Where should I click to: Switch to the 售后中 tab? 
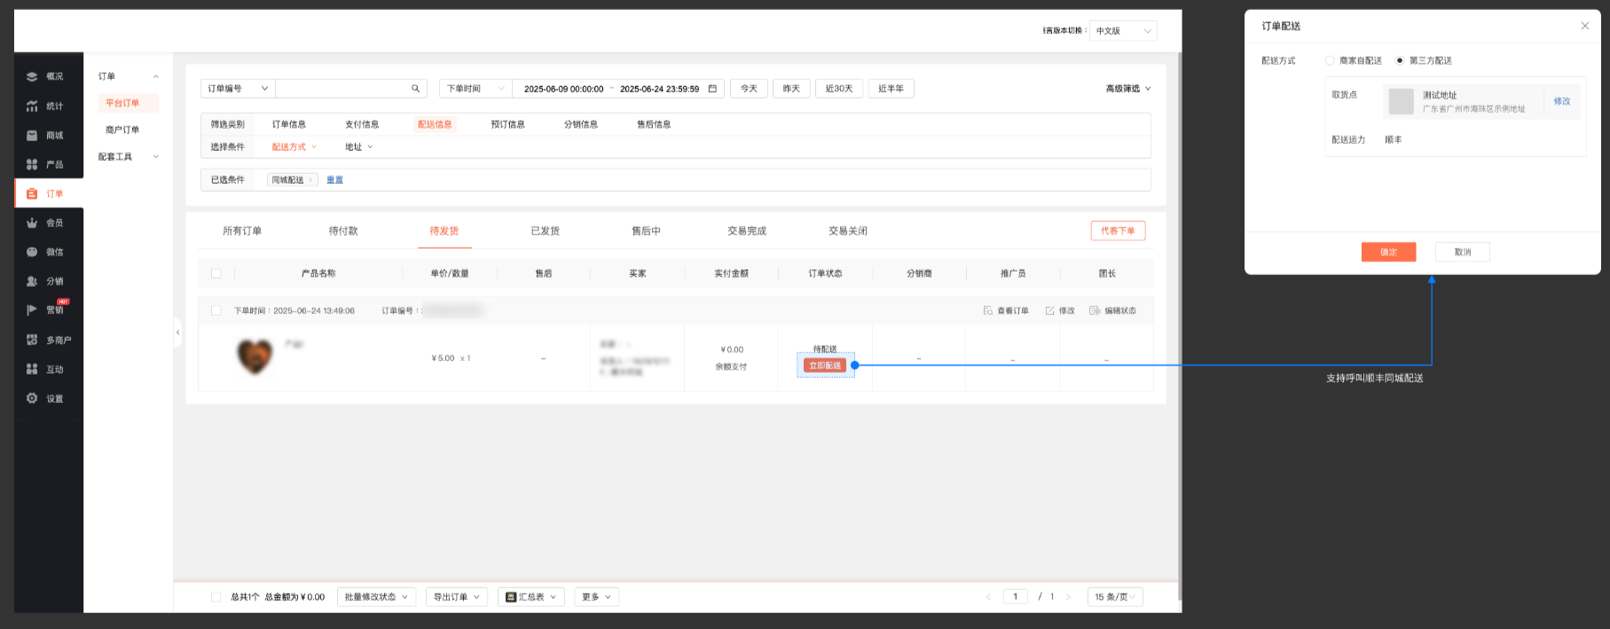[646, 231]
